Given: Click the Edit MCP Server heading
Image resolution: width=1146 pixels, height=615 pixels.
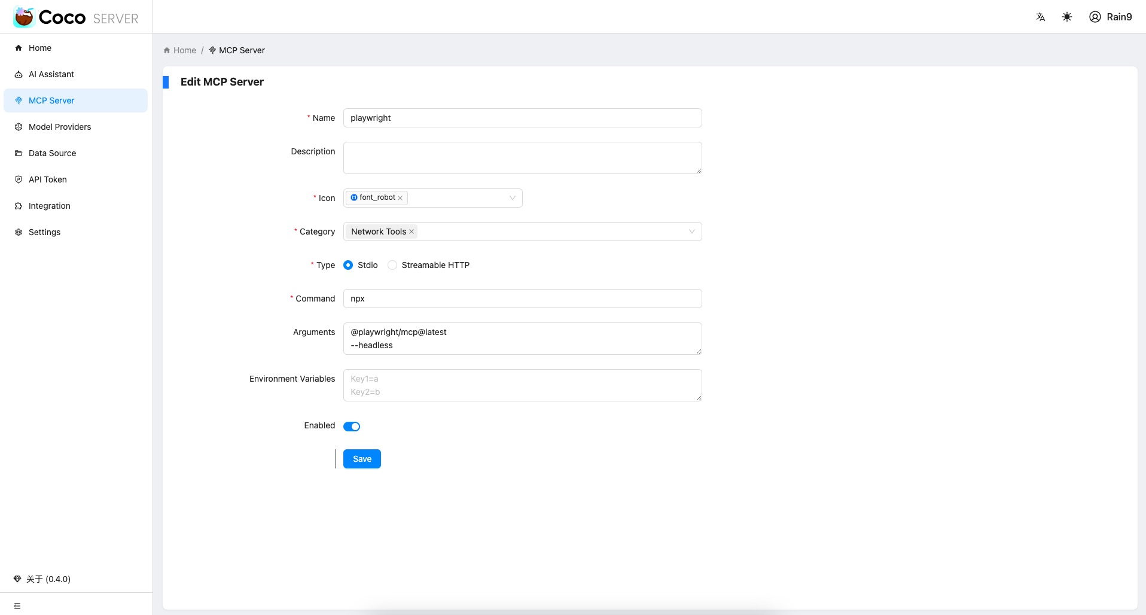Looking at the screenshot, I should click(222, 82).
